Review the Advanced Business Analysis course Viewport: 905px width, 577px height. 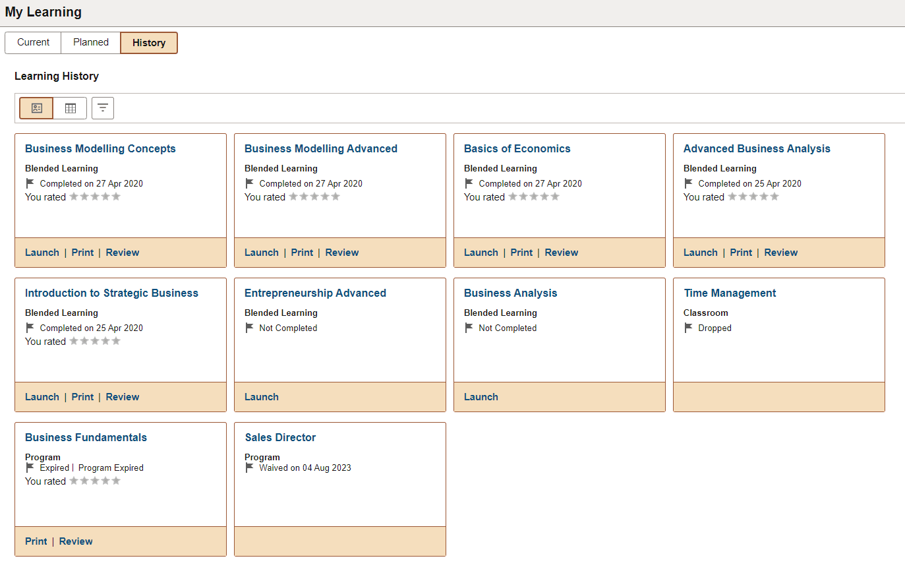coord(780,252)
